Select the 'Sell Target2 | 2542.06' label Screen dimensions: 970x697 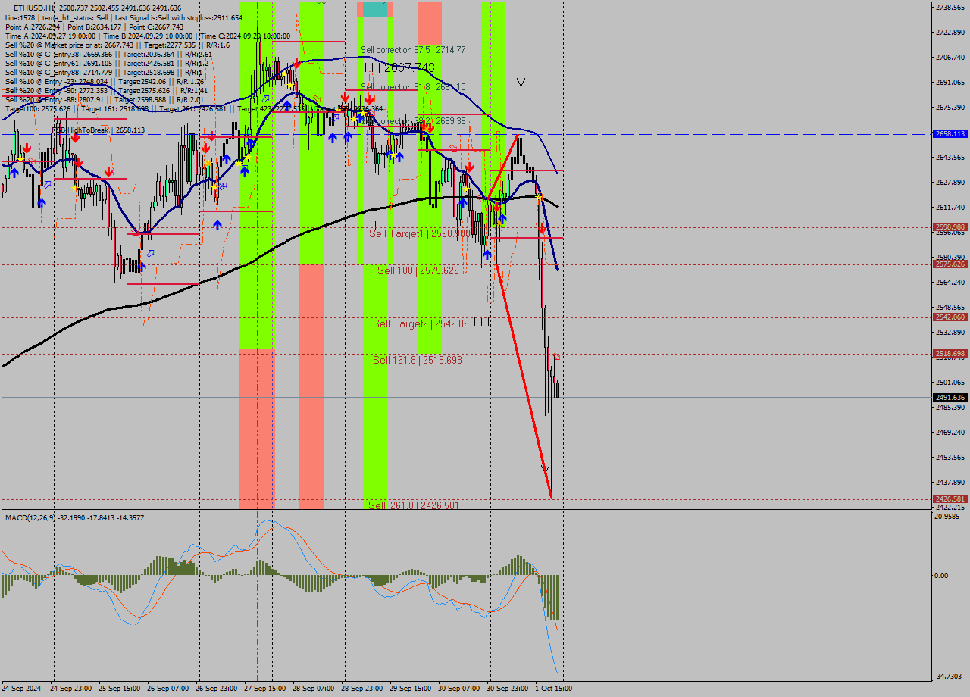click(421, 323)
